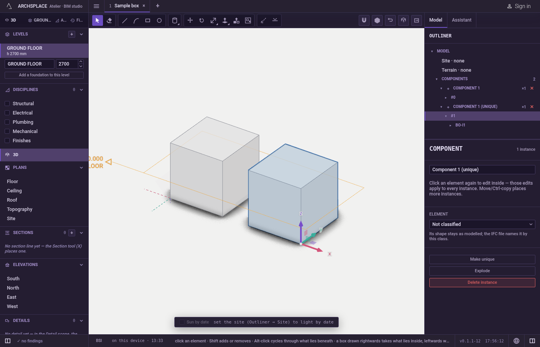Open the Element classification dropdown

pos(482,224)
